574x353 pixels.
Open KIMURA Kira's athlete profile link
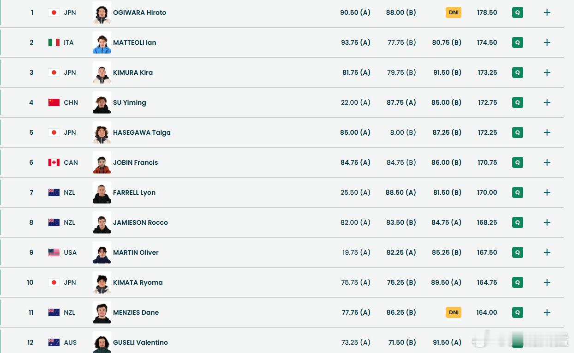coord(133,72)
